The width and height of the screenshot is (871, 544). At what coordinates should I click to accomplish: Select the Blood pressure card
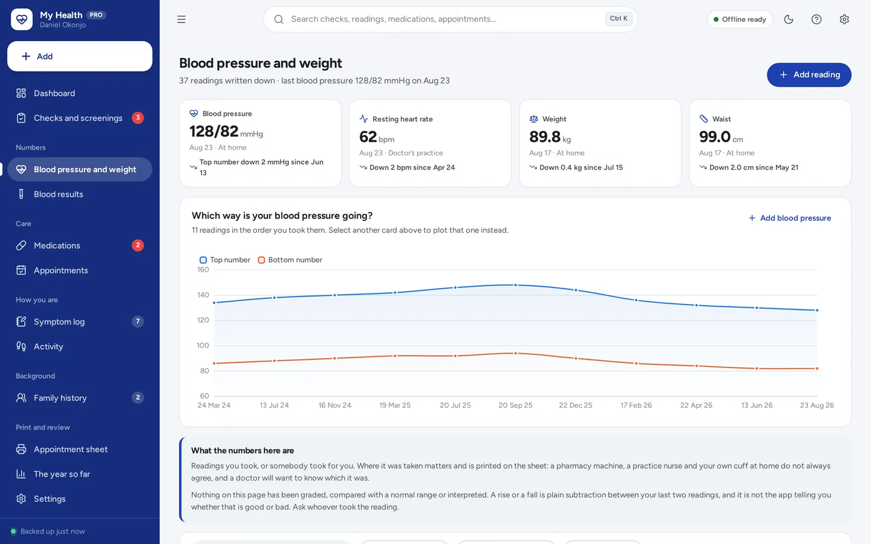click(260, 143)
